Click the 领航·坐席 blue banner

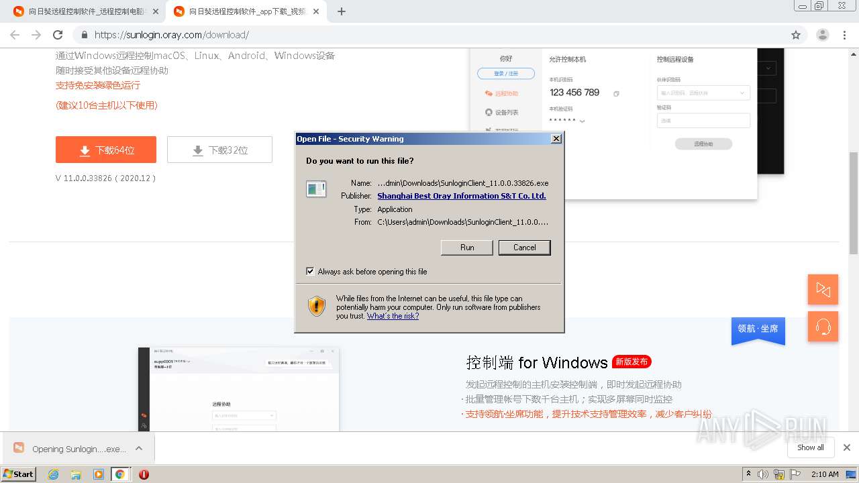(758, 330)
